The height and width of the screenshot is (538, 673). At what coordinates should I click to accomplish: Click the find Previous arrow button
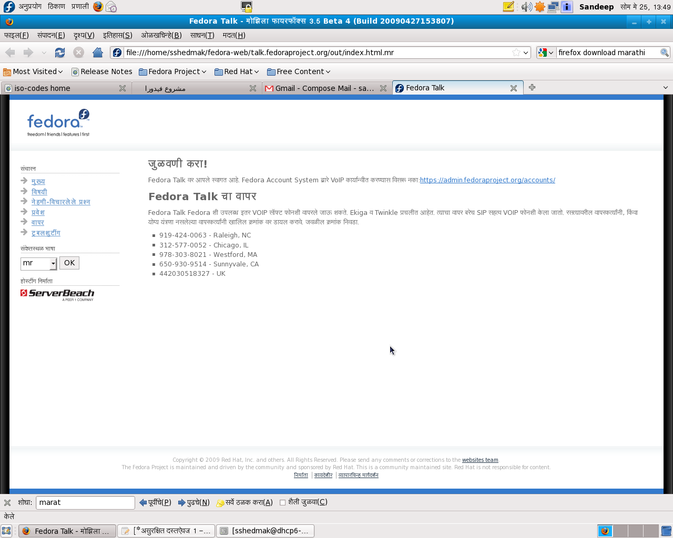(155, 502)
